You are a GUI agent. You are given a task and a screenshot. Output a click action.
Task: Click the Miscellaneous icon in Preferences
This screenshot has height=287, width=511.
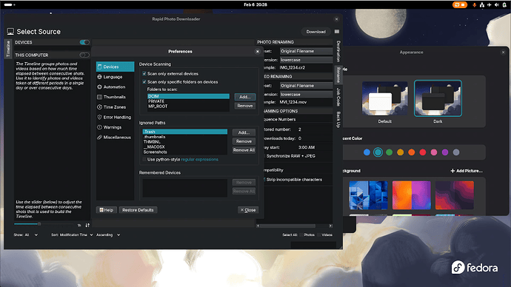(x=100, y=138)
